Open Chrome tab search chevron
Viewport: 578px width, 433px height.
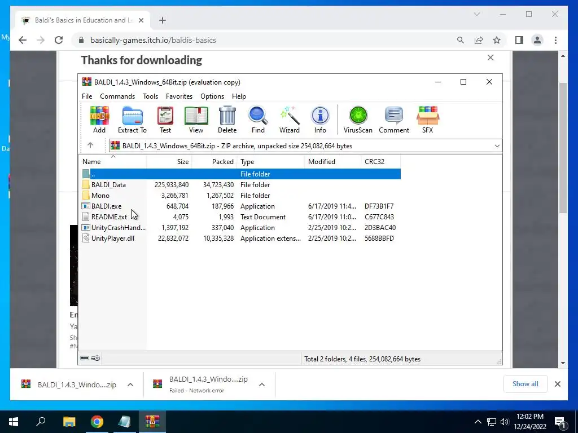[x=476, y=14]
